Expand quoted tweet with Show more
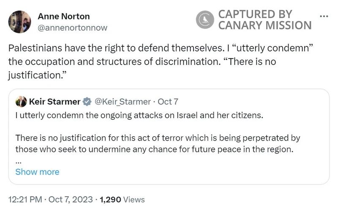Viewport: 338px width, 208px height. [37, 172]
